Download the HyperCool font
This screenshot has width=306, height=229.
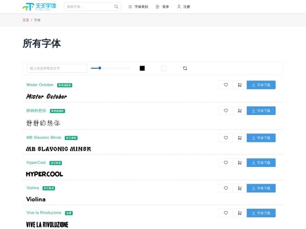[x=261, y=163]
